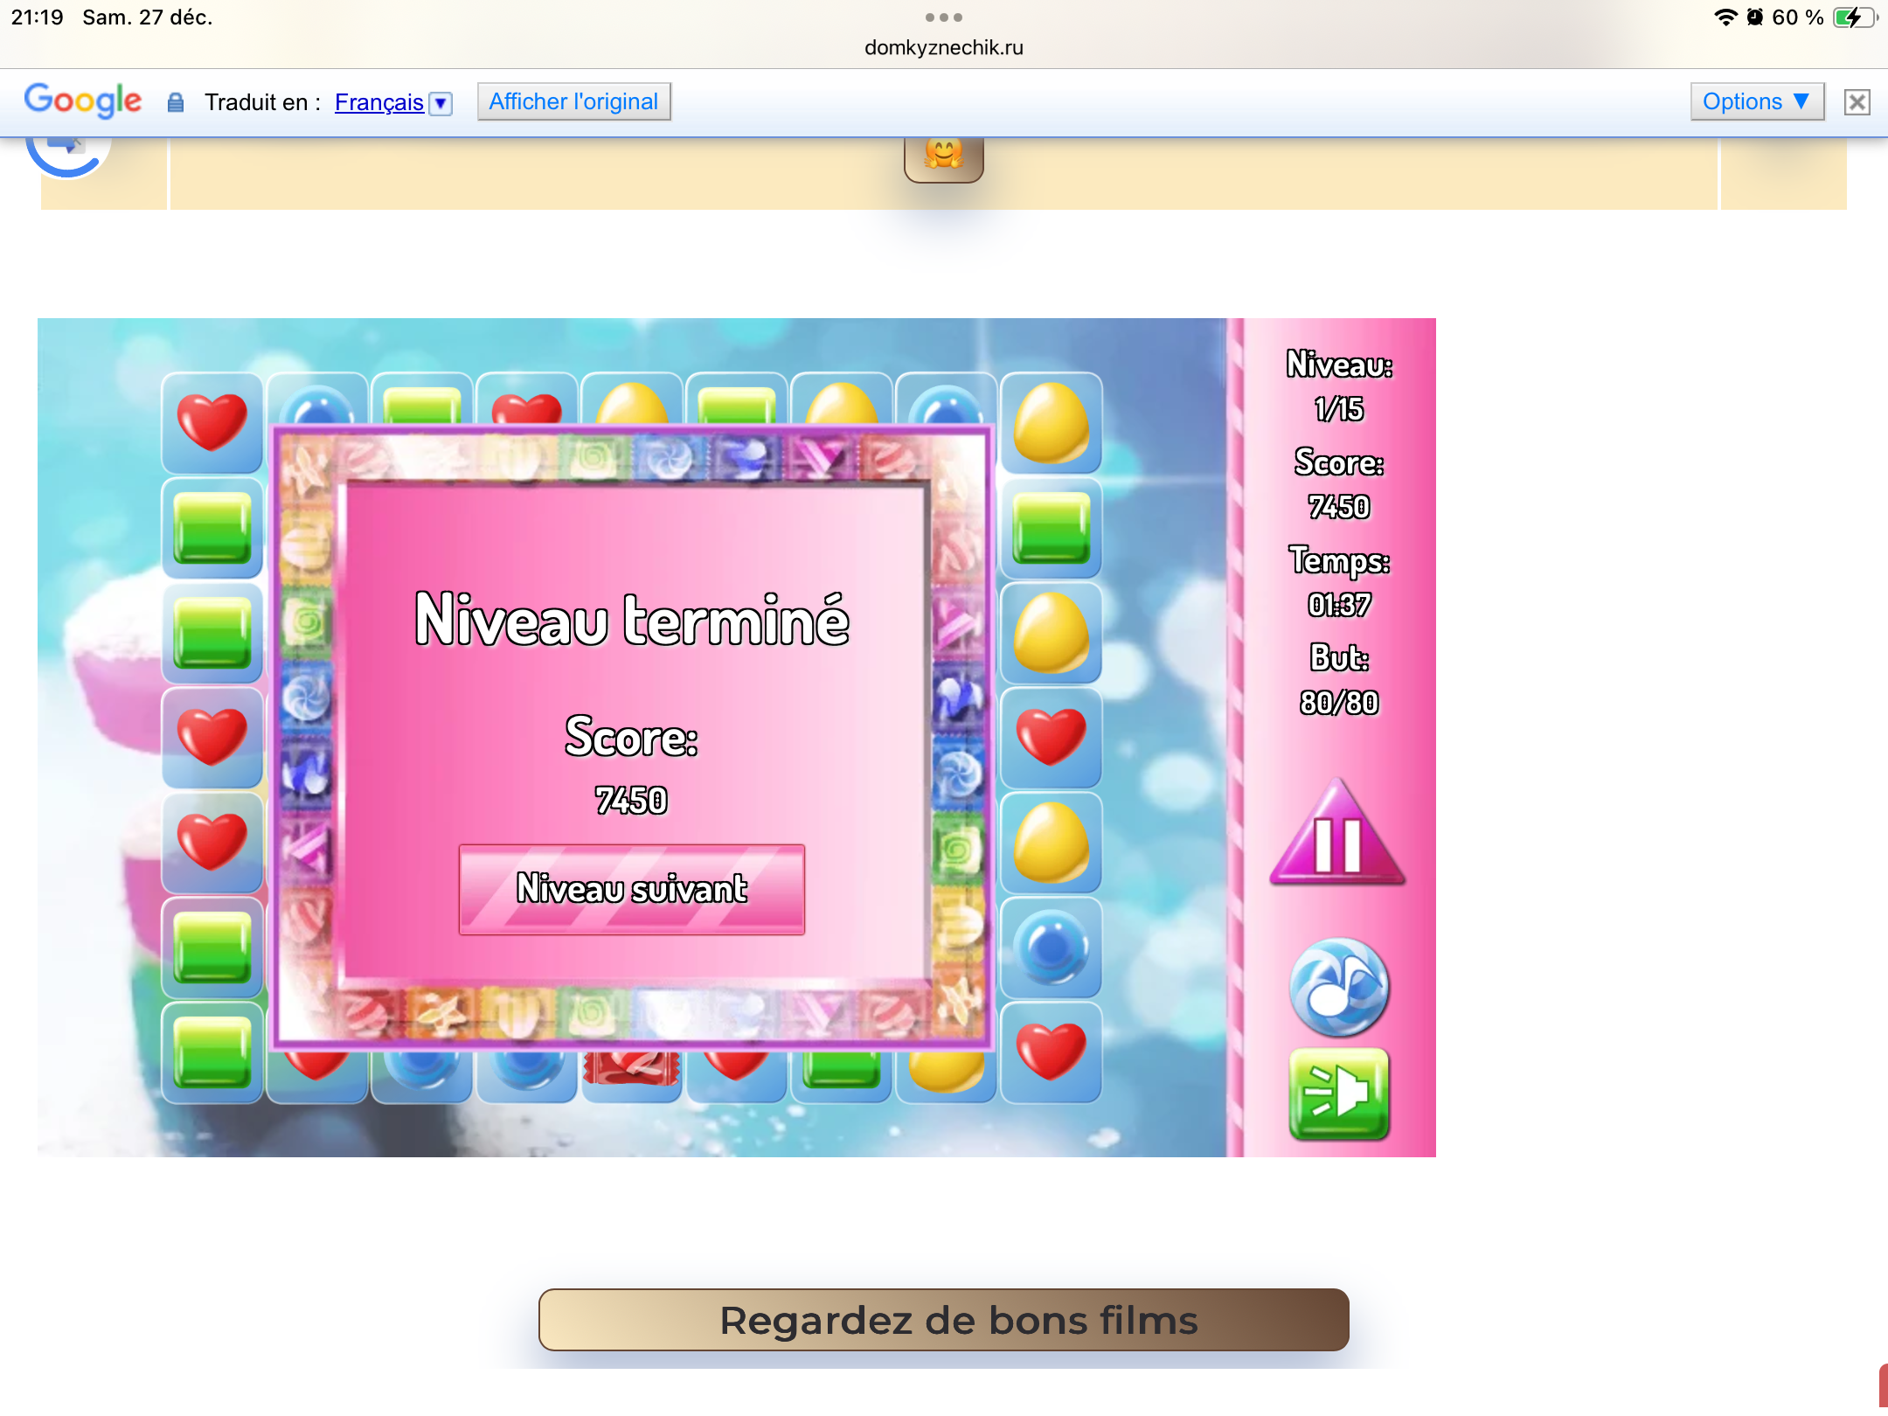Click the blue round candy in right column
The image size is (1888, 1416).
tap(1051, 947)
